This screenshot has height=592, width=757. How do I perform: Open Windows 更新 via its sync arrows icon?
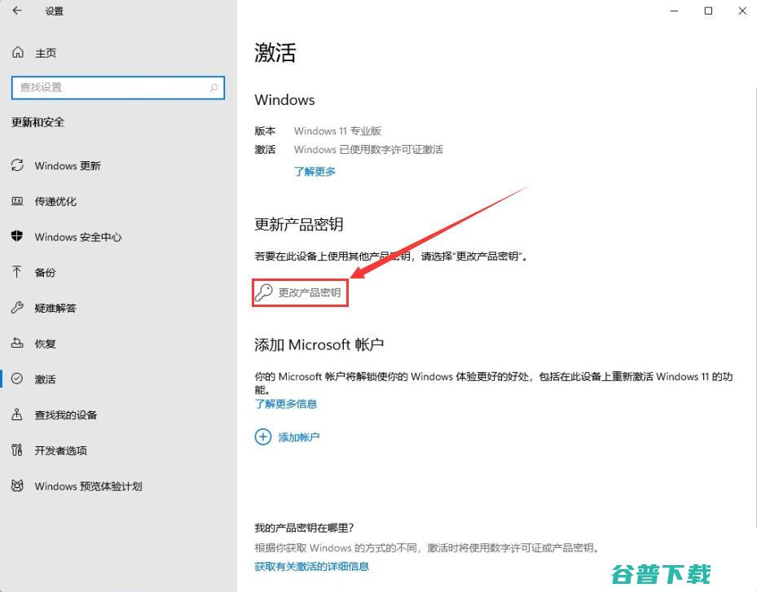pos(18,165)
